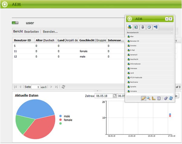Collapse the Benutzerbericht group
Screen dimensions: 182x144
(172, 32)
